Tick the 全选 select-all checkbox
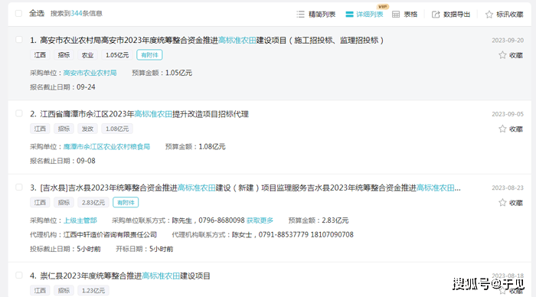Viewport: 536px width, 297px height. pos(19,13)
